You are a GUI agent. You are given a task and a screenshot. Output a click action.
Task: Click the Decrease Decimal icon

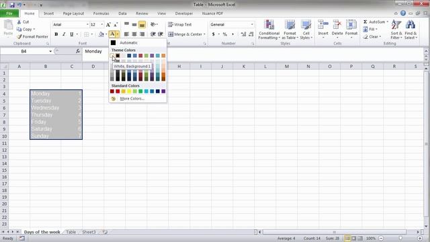click(251, 34)
